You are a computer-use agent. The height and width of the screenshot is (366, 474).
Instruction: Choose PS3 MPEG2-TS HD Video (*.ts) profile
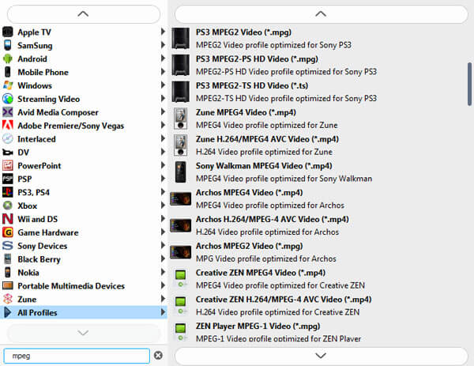318,92
